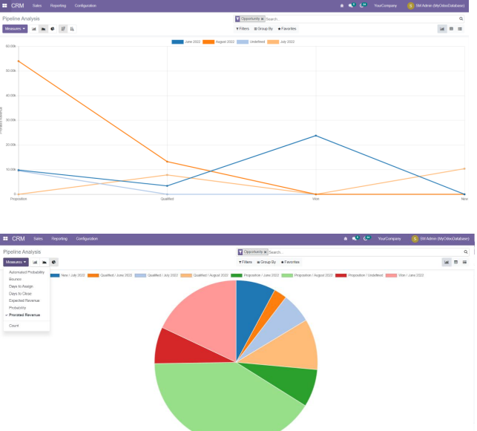This screenshot has height=431, width=477.
Task: Enable the Count measure in Measures menu
Action: tap(14, 326)
